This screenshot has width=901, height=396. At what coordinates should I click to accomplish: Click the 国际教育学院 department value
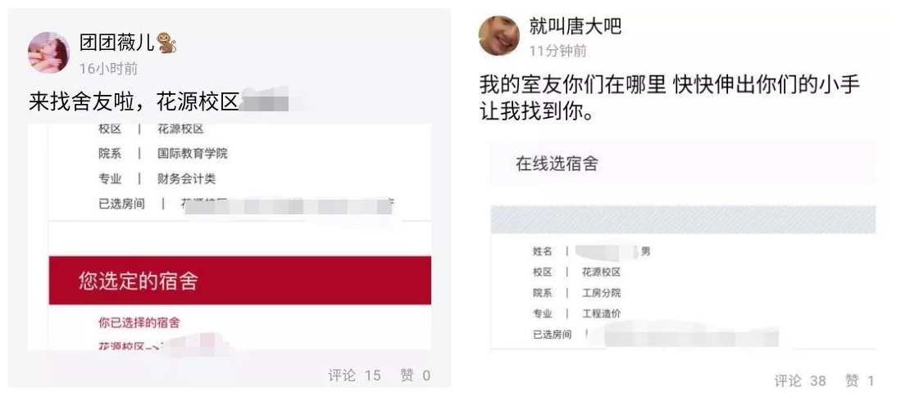(x=193, y=154)
